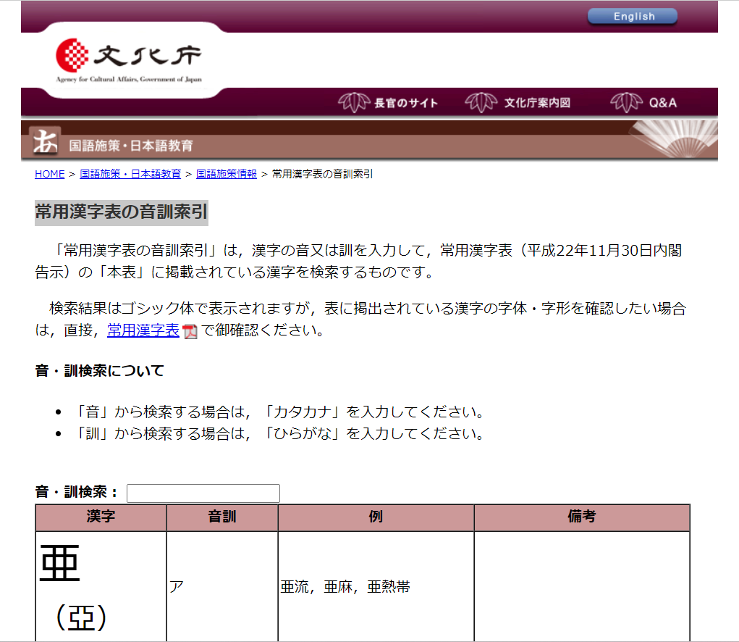Image resolution: width=739 pixels, height=642 pixels.
Task: Click the page heading 常用漢字表の音訓索引
Action: point(121,212)
